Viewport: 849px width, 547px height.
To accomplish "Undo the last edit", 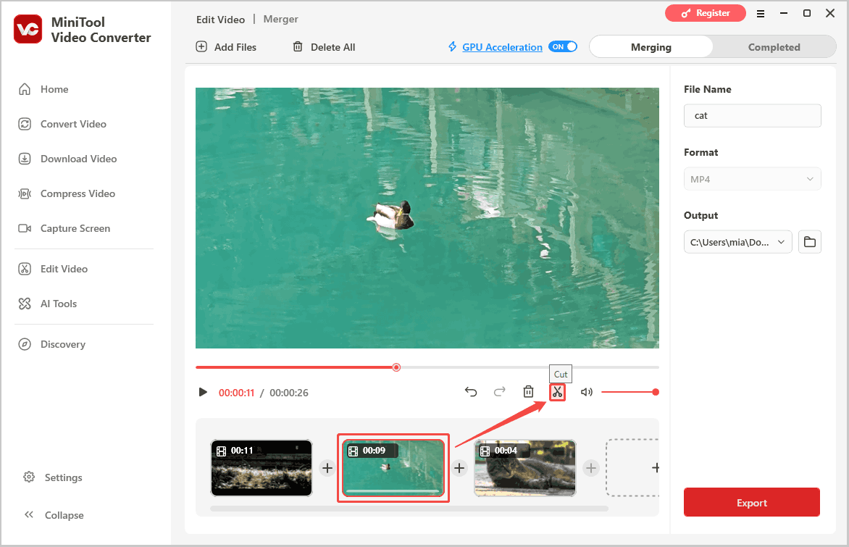I will (471, 391).
